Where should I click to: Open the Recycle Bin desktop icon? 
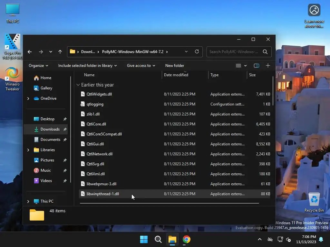coord(314,203)
